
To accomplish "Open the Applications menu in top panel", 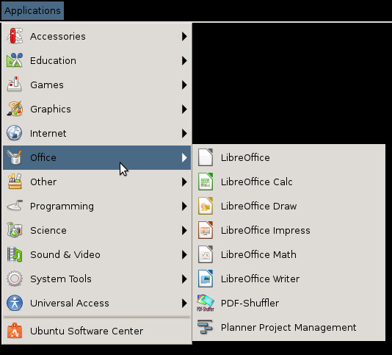I will (x=32, y=10).
